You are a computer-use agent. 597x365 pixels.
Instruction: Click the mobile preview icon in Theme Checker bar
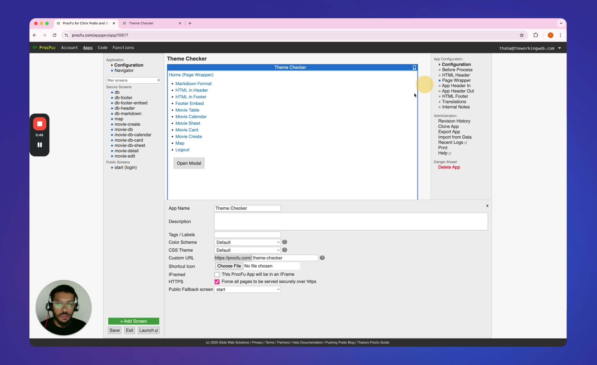(x=414, y=67)
